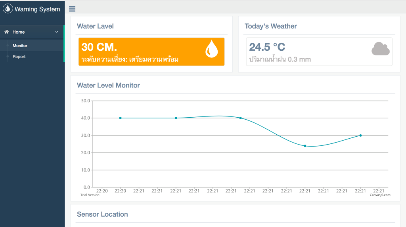Open the Report menu item
The height and width of the screenshot is (227, 406).
[19, 57]
